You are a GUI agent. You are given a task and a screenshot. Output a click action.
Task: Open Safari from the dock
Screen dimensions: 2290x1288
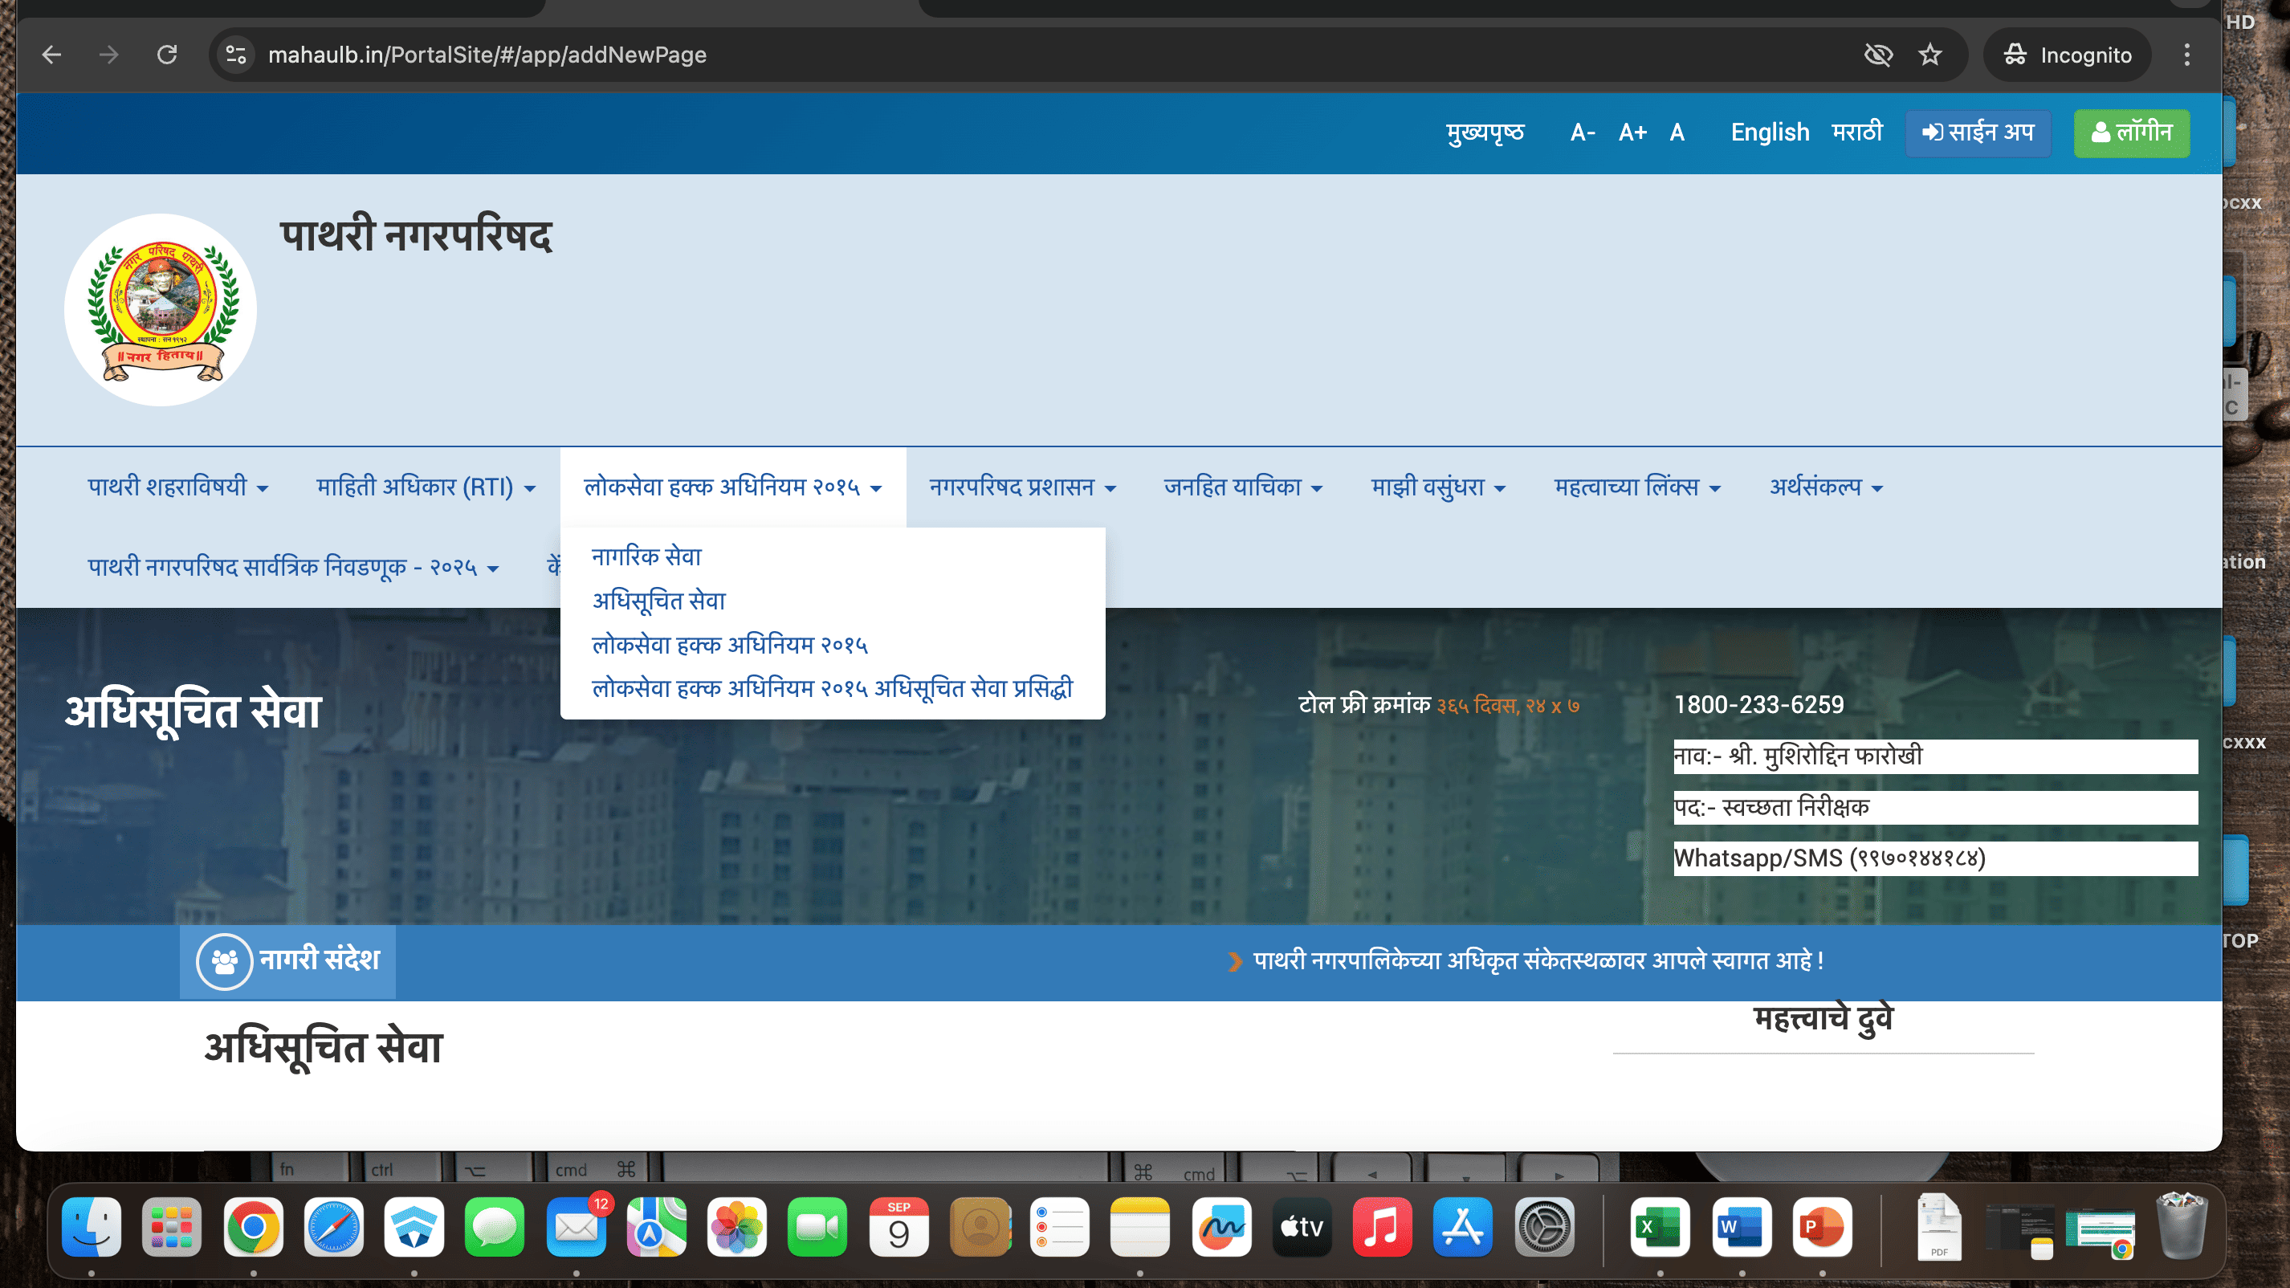[333, 1228]
